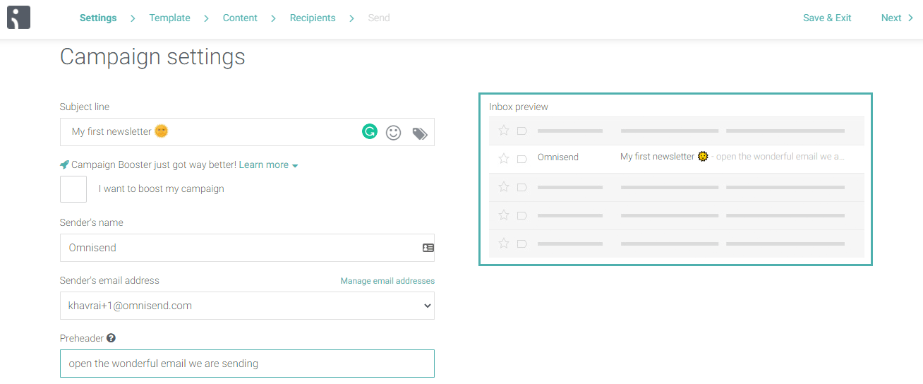Click the sun emoji in inbox preview subject
923x384 pixels.
tap(703, 157)
